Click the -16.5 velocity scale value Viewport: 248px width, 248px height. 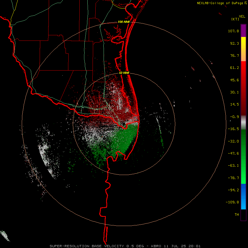pyautogui.click(x=233, y=129)
